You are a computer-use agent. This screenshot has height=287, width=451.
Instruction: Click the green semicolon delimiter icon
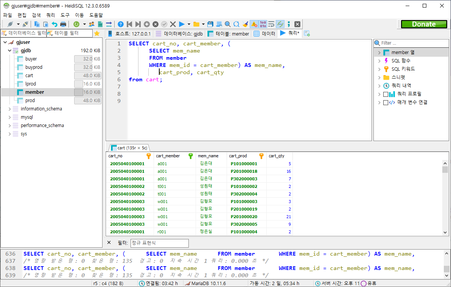(x=289, y=24)
